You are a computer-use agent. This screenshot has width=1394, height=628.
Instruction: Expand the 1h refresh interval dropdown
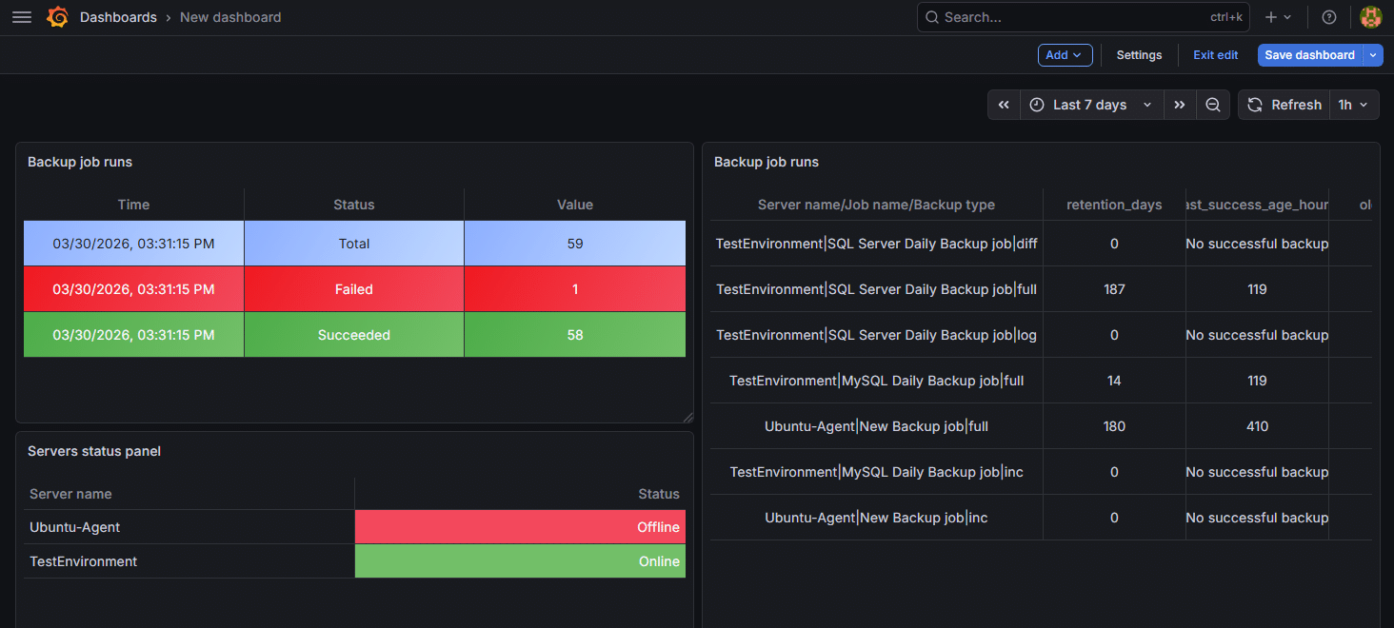1354,105
